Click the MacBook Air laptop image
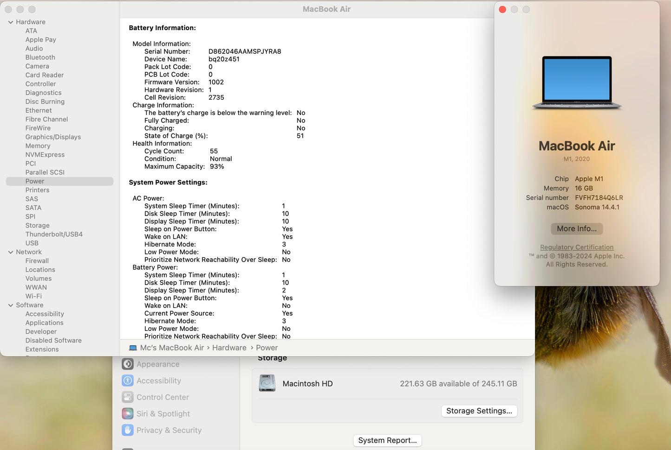Viewport: 671px width, 450px height. pyautogui.click(x=576, y=82)
